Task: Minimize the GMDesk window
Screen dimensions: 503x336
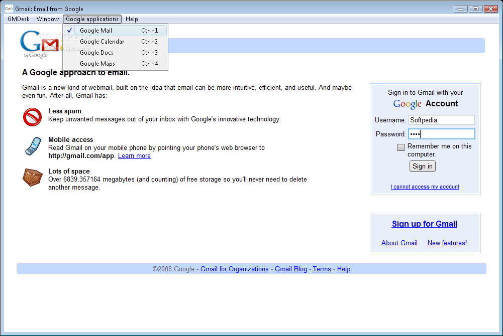Action: [x=461, y=9]
